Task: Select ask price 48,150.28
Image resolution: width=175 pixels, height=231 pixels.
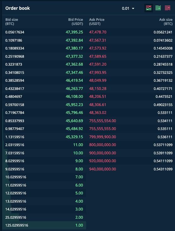Action: pyautogui.click(x=98, y=89)
